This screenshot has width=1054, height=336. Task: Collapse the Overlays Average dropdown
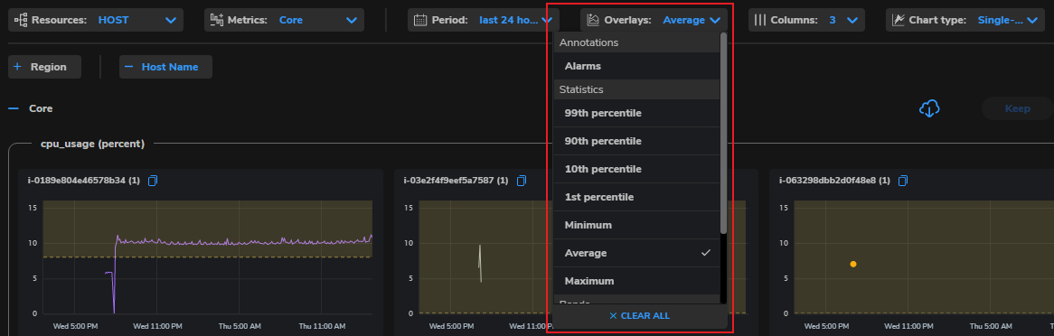click(654, 20)
